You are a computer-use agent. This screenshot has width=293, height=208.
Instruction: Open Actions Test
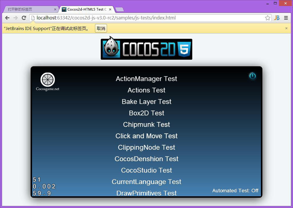pos(146,90)
